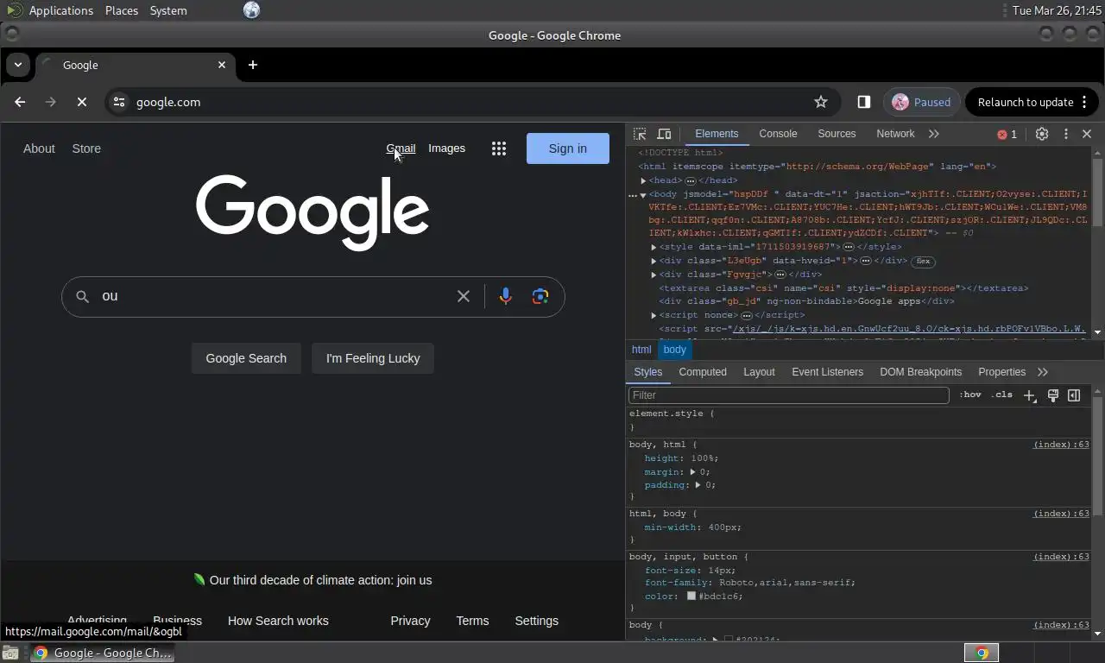Click the Paused profile button
1105x663 pixels.
[921, 102]
